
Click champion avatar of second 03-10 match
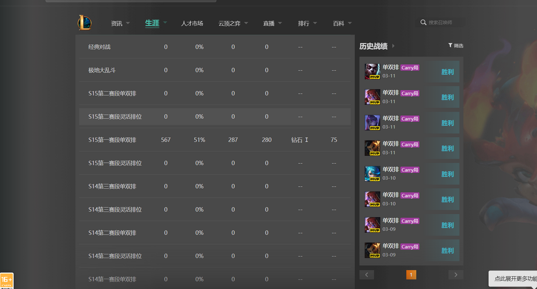pyautogui.click(x=372, y=199)
